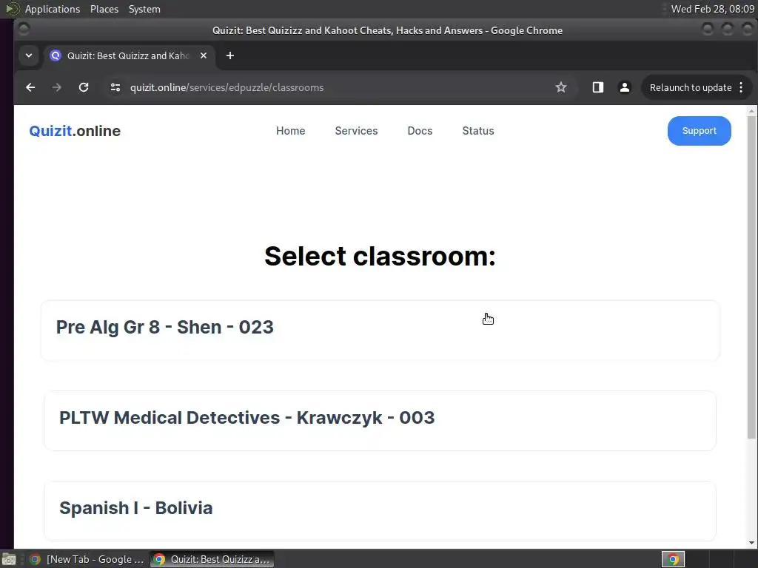Click the Select classroom heading
This screenshot has height=568, width=758.
tap(380, 256)
